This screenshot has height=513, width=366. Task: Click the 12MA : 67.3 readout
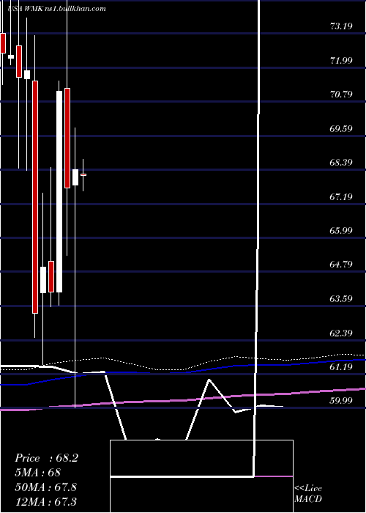click(45, 501)
